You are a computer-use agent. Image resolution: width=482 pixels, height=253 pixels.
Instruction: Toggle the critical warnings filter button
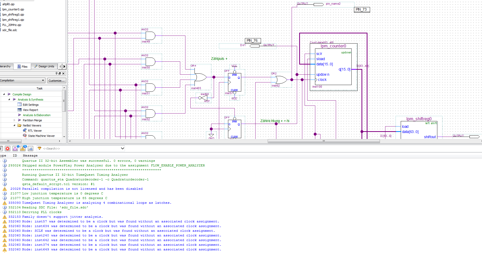coord(15,149)
